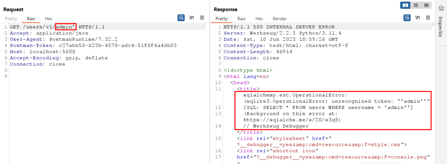Click the <!doctype html> line

pos(248,70)
